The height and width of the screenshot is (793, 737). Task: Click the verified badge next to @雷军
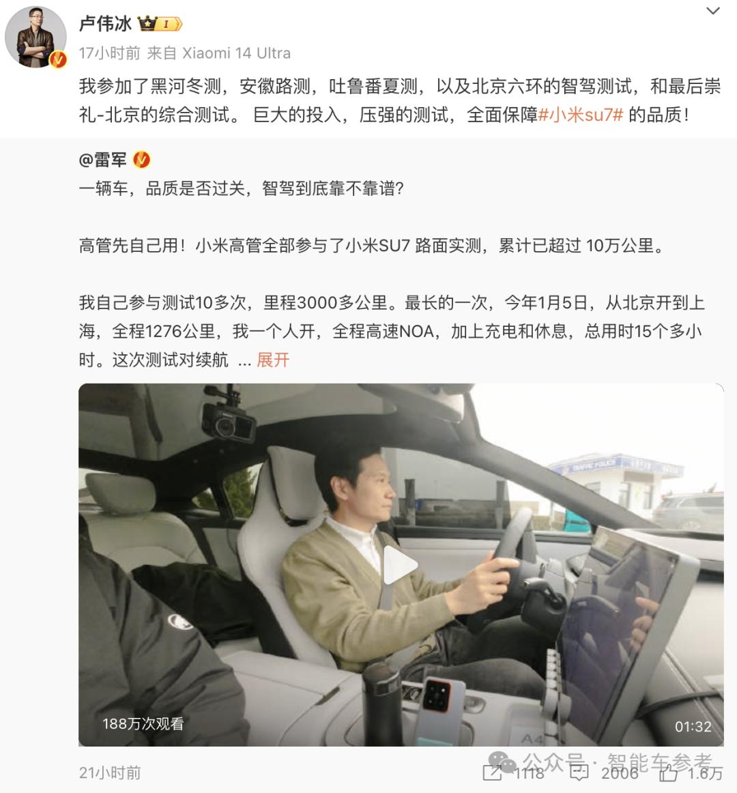[x=142, y=160]
